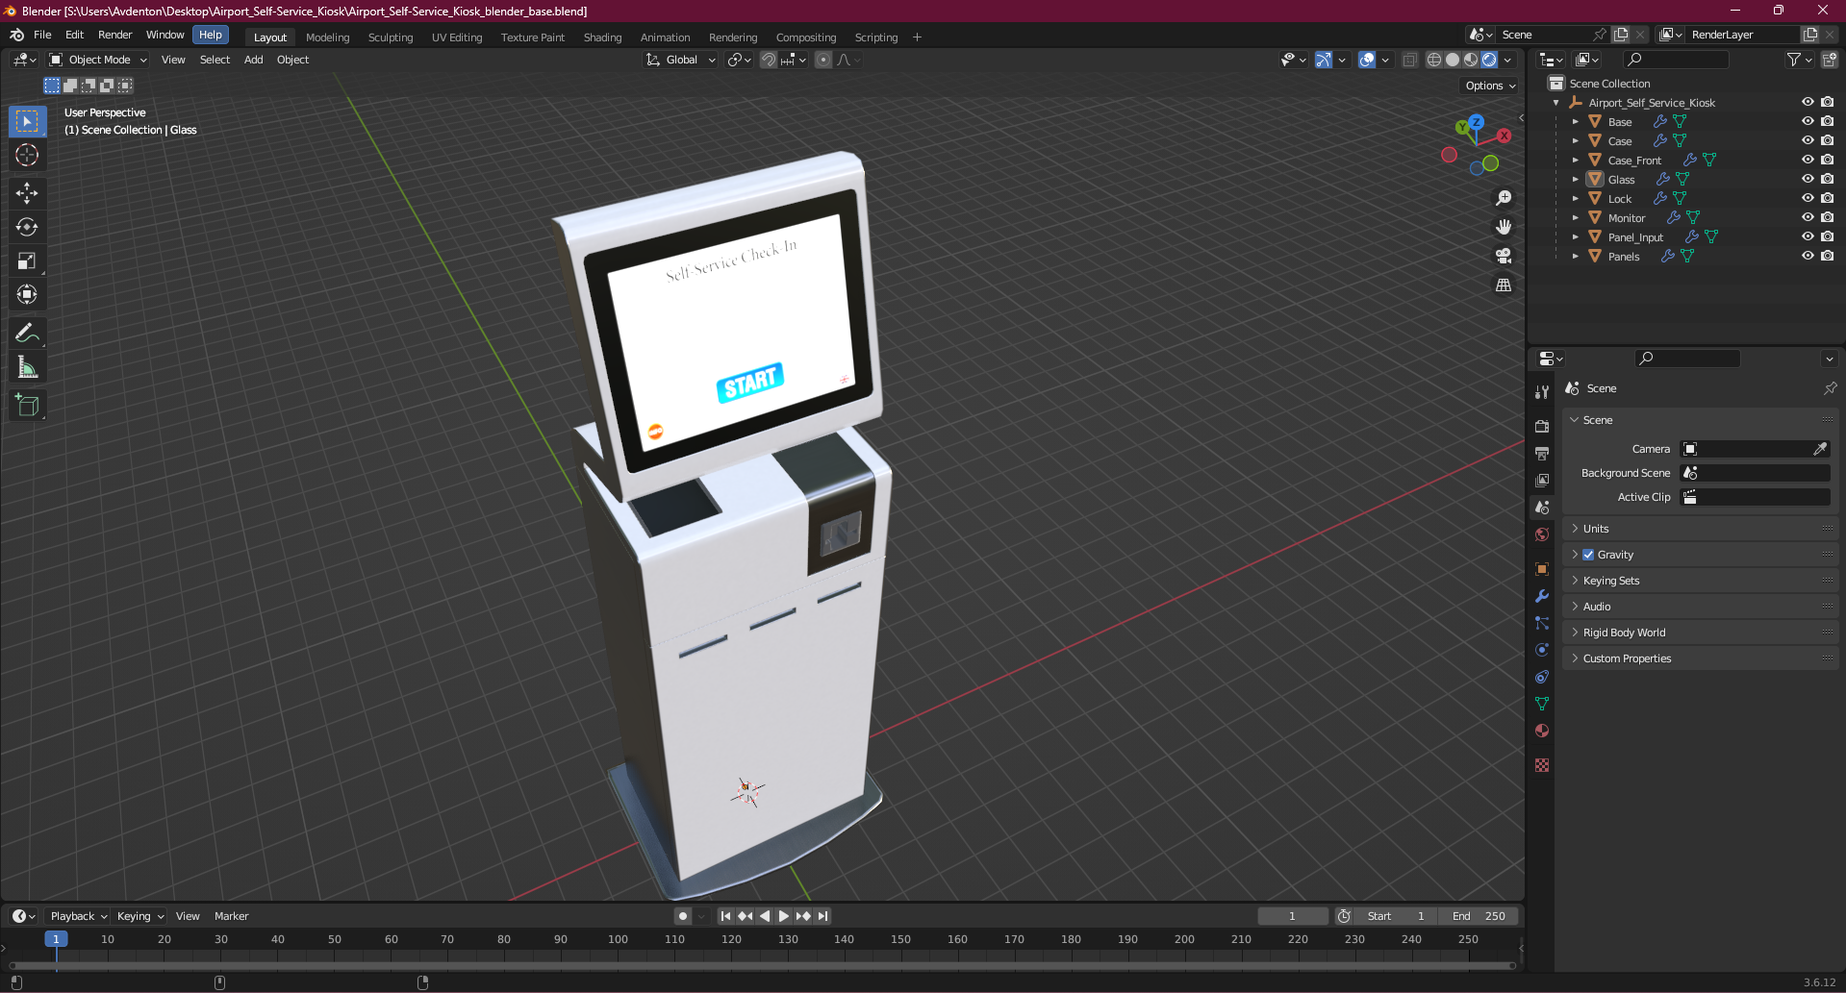This screenshot has width=1846, height=993.
Task: Open the File menu
Action: 42,35
